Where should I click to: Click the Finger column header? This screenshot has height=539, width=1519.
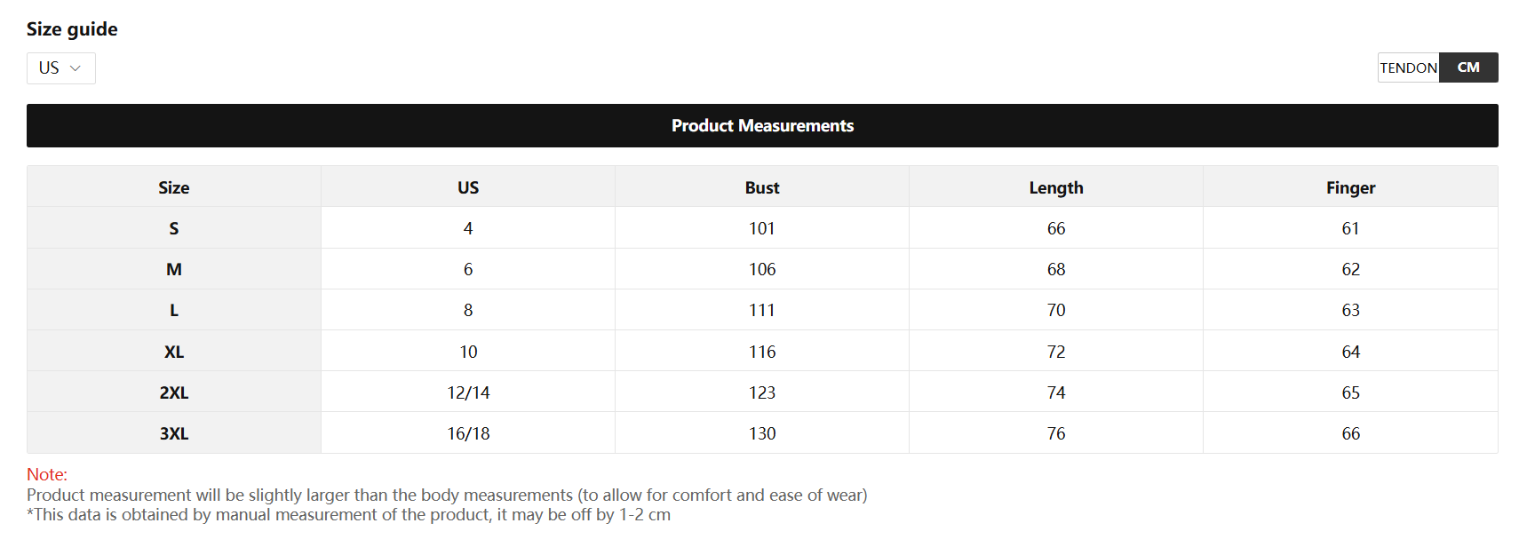1350,187
